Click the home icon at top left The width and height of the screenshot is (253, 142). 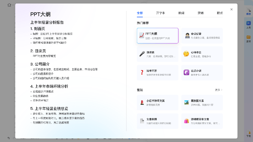pyautogui.click(x=9, y=5)
